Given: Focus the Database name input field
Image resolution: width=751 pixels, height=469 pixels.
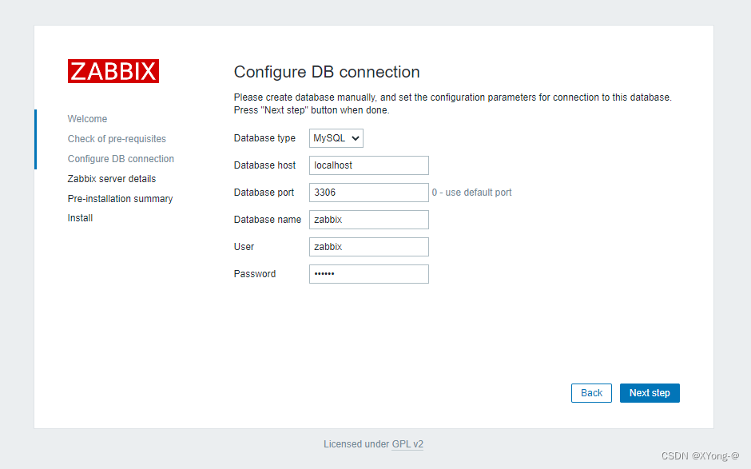Looking at the screenshot, I should (369, 220).
